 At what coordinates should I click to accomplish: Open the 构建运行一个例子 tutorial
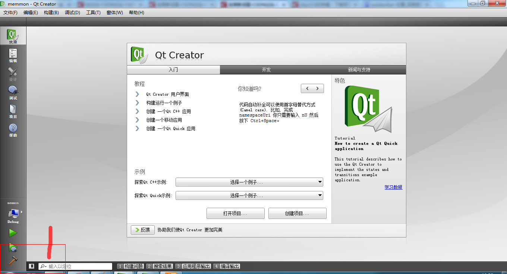(164, 103)
